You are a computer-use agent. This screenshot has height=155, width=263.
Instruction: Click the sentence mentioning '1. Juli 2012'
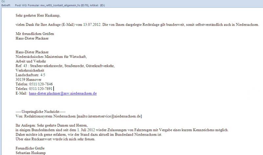[x=122, y=130]
